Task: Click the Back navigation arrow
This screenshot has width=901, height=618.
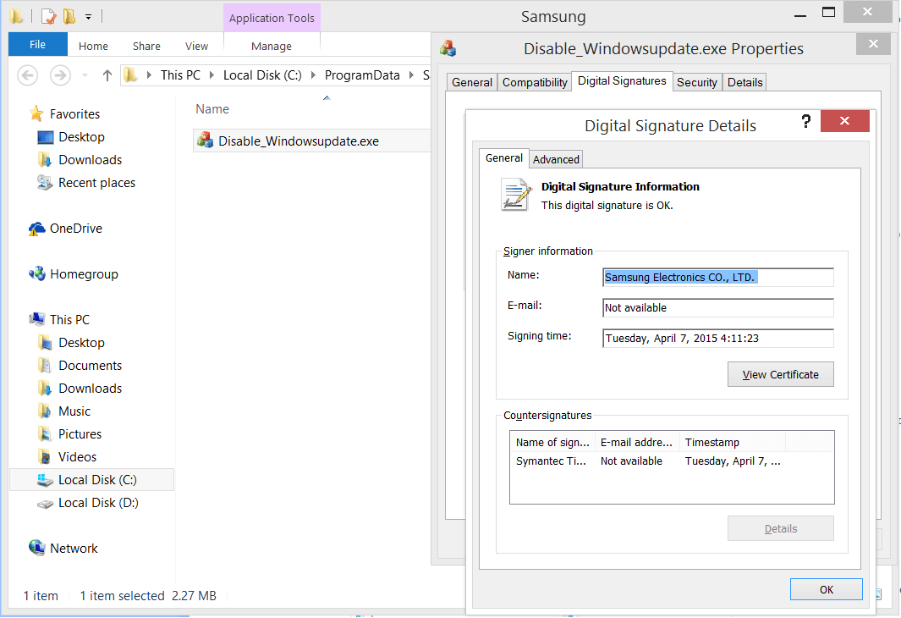Action: click(28, 75)
